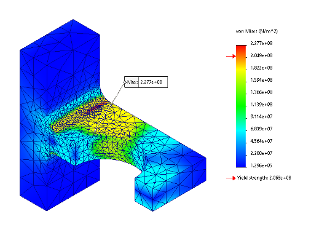Click the 2.277e+08 value in Max callout
The image size is (311, 235).
pyautogui.click(x=151, y=82)
